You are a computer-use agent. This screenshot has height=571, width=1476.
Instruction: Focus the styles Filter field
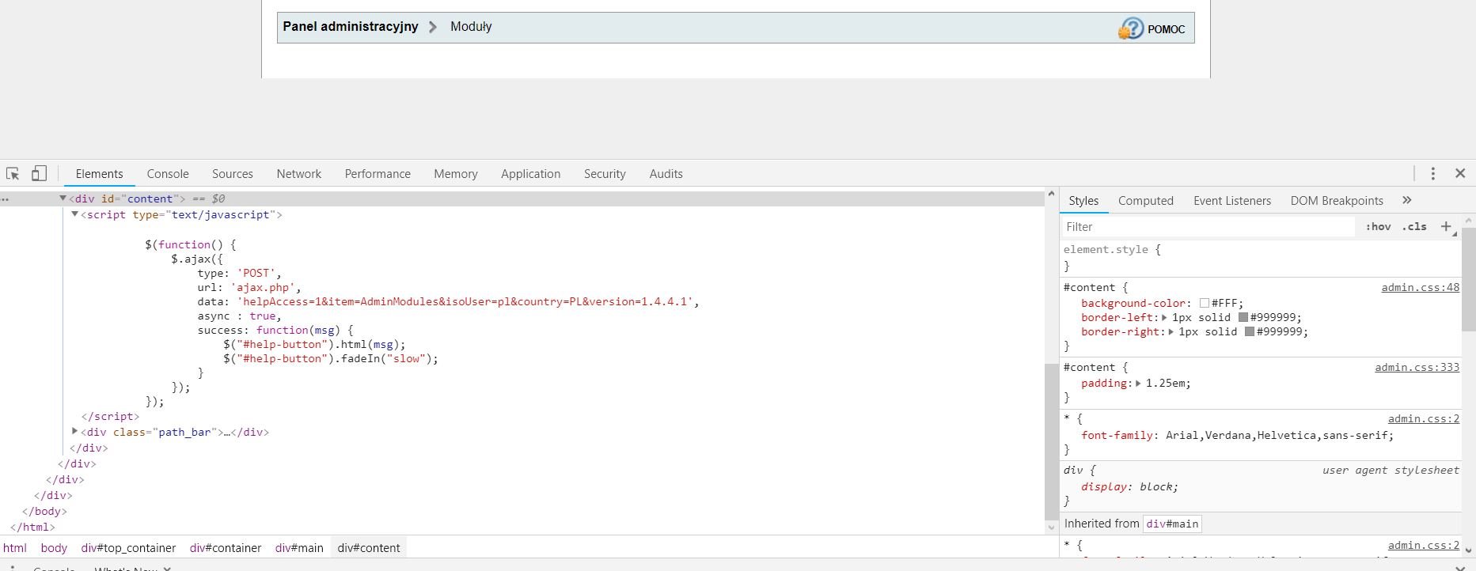1208,227
